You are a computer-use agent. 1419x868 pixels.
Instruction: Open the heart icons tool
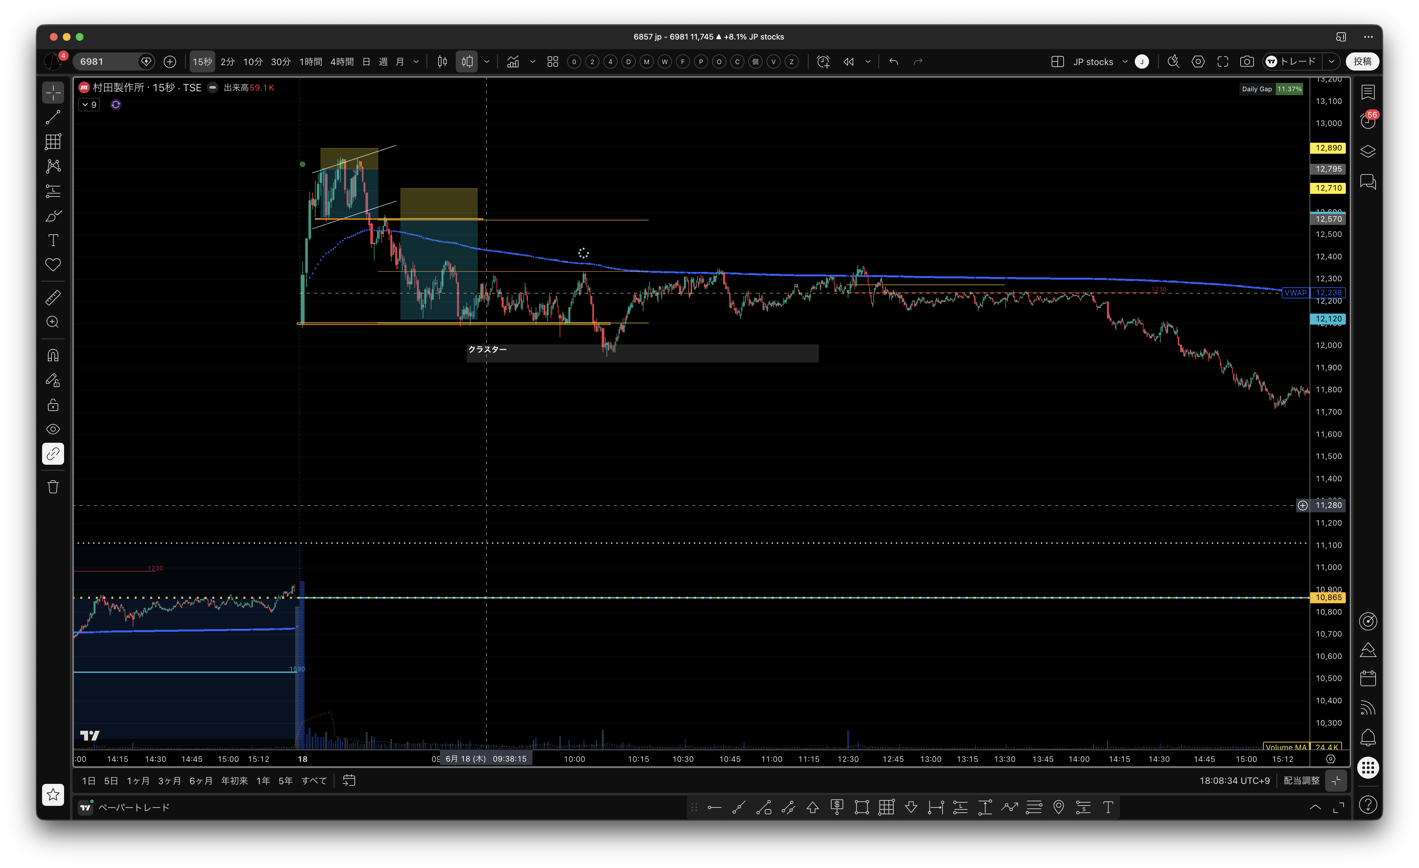click(53, 265)
